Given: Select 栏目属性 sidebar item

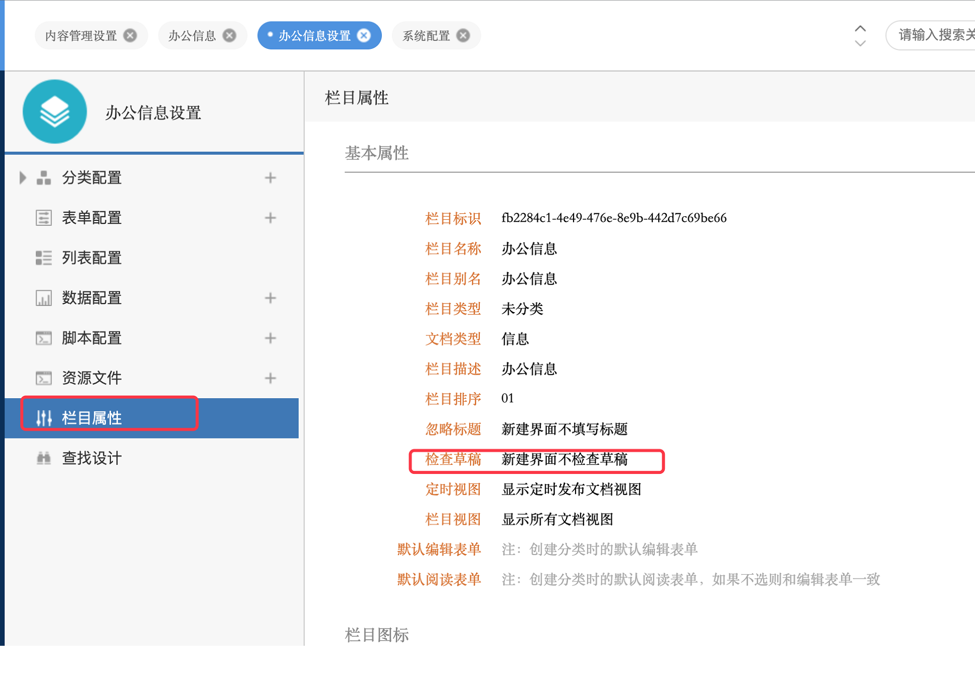Looking at the screenshot, I should tap(91, 418).
